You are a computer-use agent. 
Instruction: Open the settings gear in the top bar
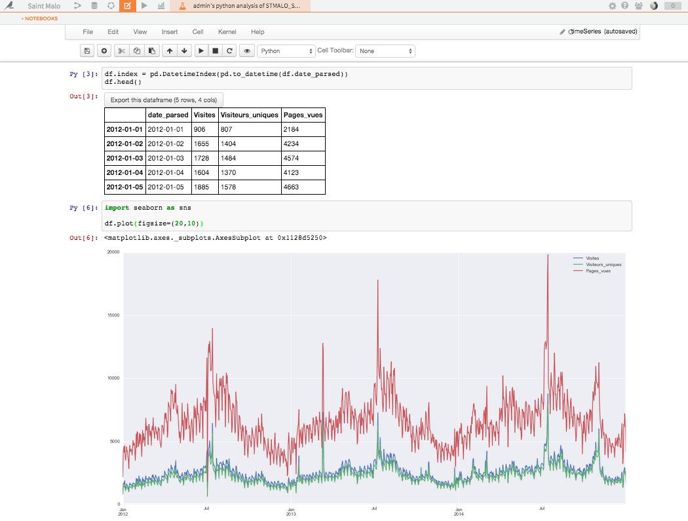click(612, 6)
